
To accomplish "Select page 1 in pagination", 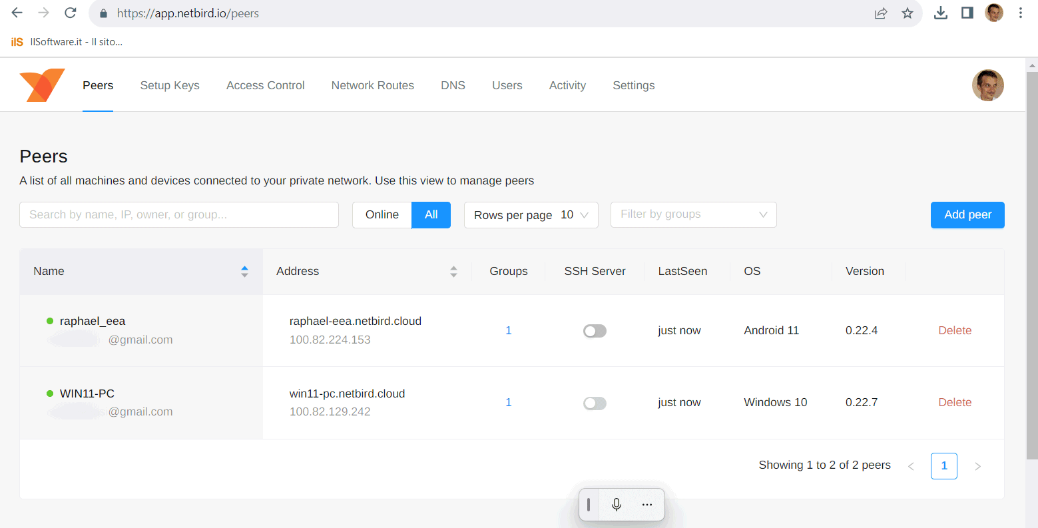I will [x=944, y=466].
